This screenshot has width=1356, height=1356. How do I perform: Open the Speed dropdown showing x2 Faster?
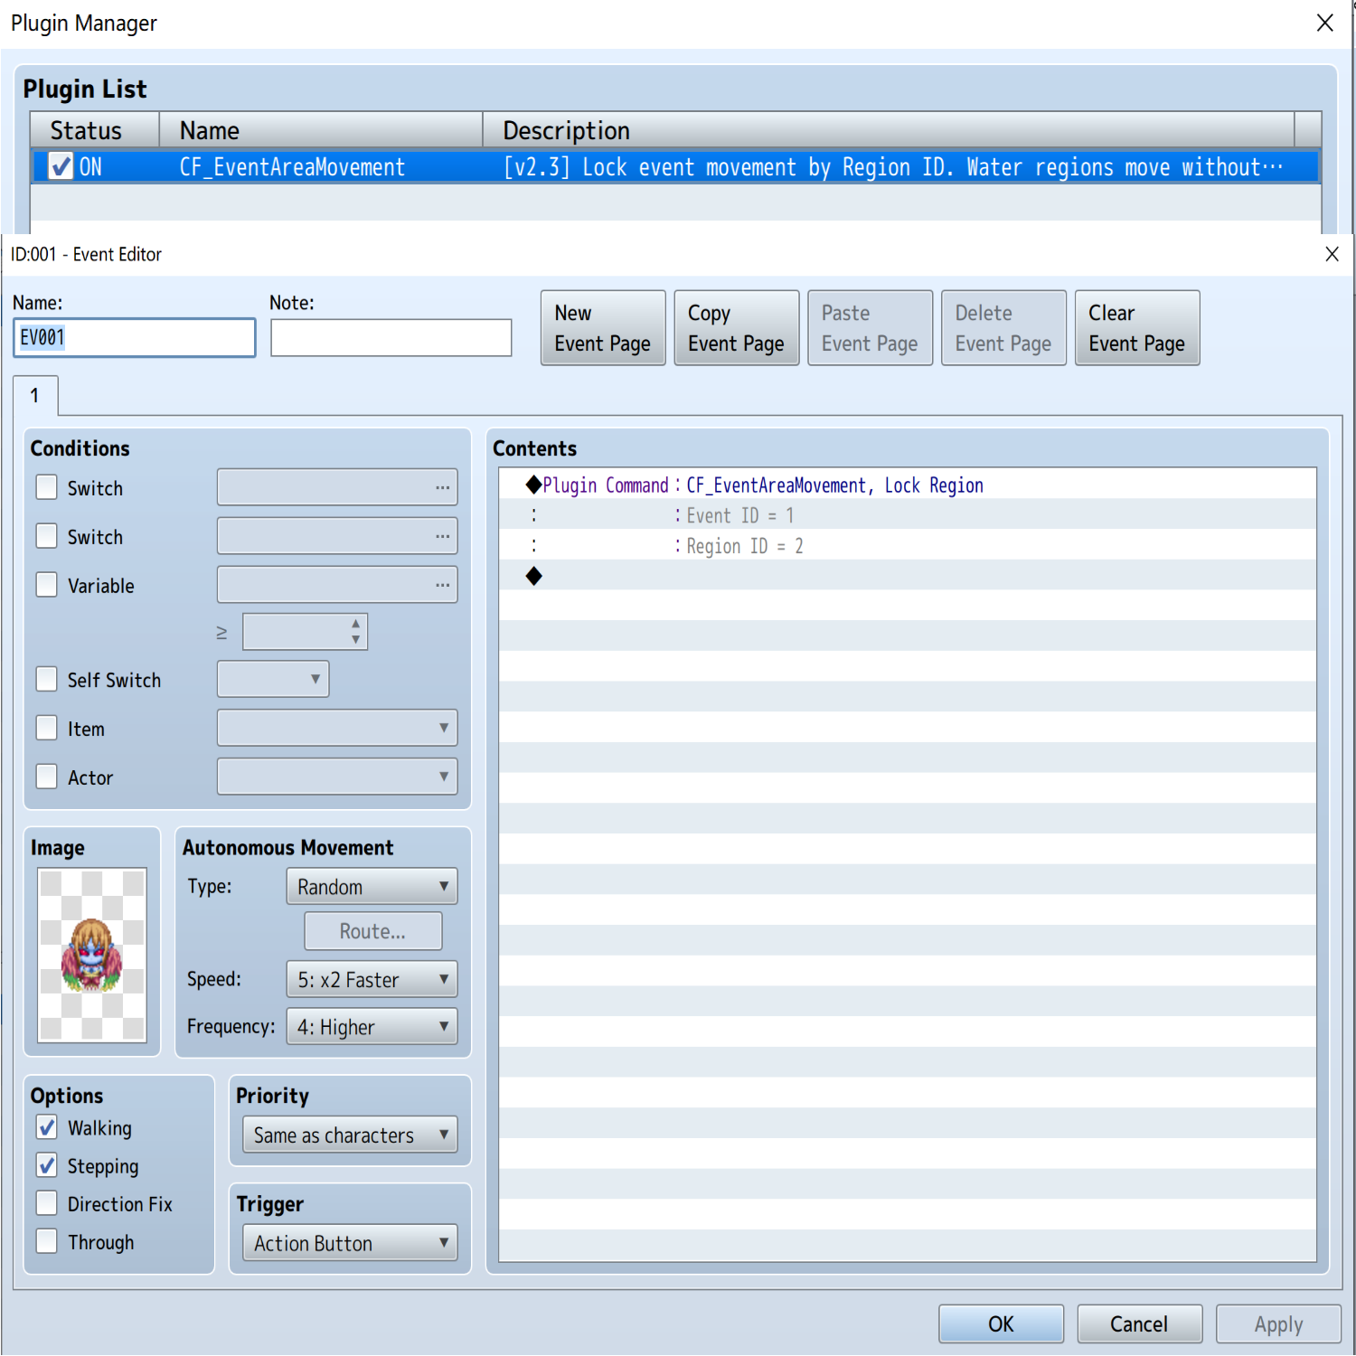click(372, 979)
